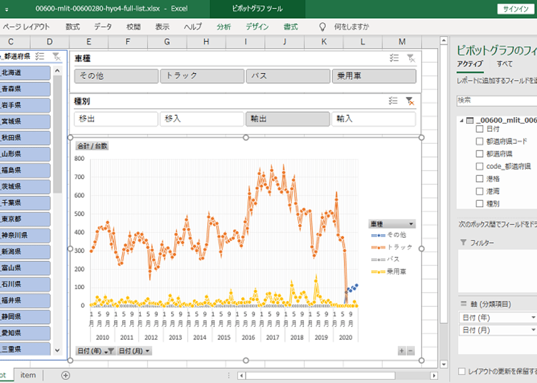Click the 軸 (分類項目) area icon

coord(463,303)
